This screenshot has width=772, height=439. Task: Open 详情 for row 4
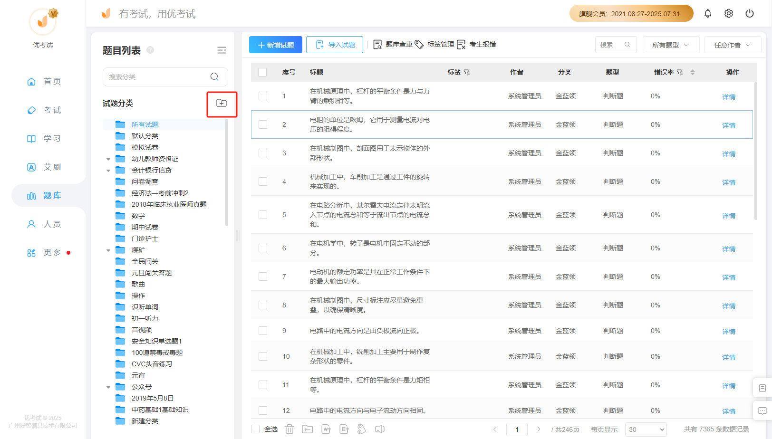(728, 182)
